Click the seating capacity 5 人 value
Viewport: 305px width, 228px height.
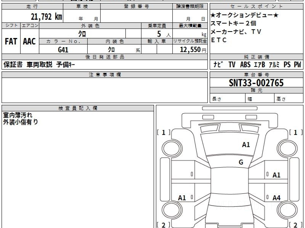pos(164,34)
